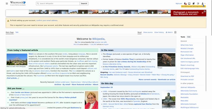Open saved pages bookmark icon in header
The height and width of the screenshot is (109, 212).
pos(194,3)
